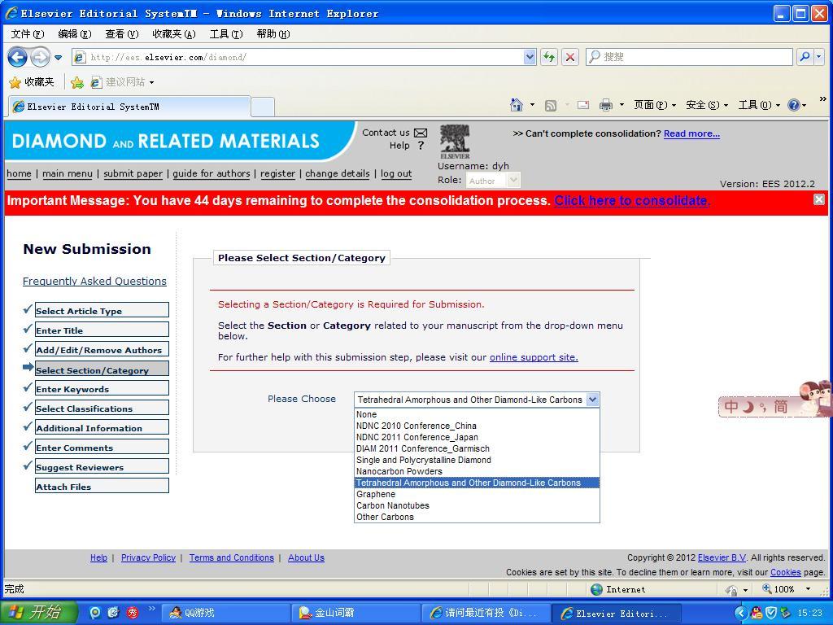Click the RSS feeds icon

tap(551, 105)
